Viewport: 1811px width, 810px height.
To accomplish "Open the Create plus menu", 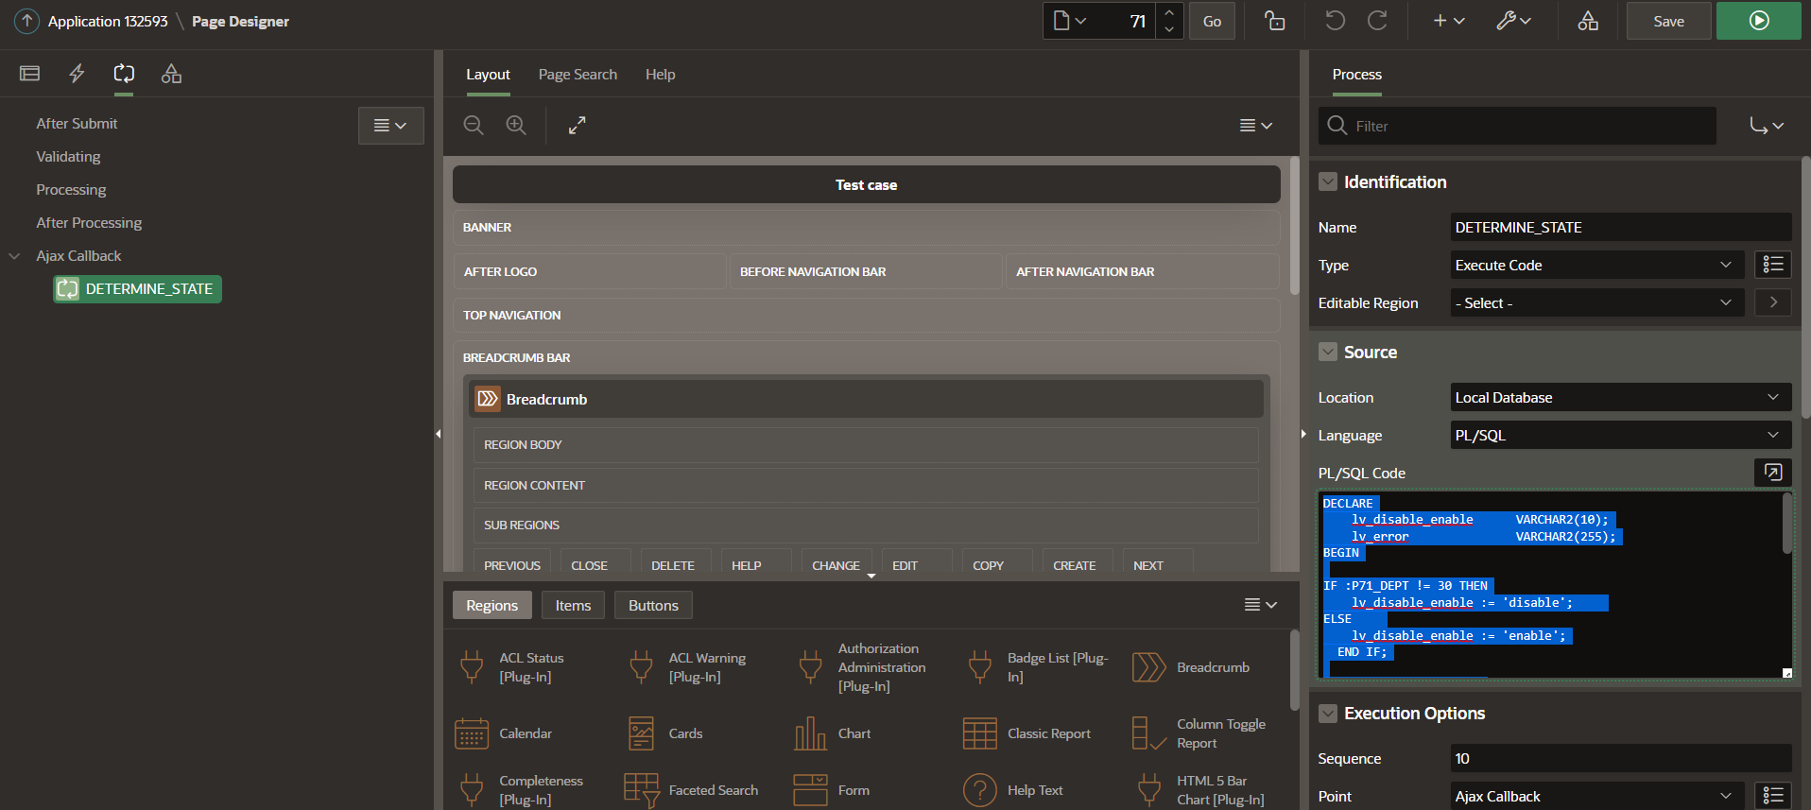I will tap(1448, 21).
